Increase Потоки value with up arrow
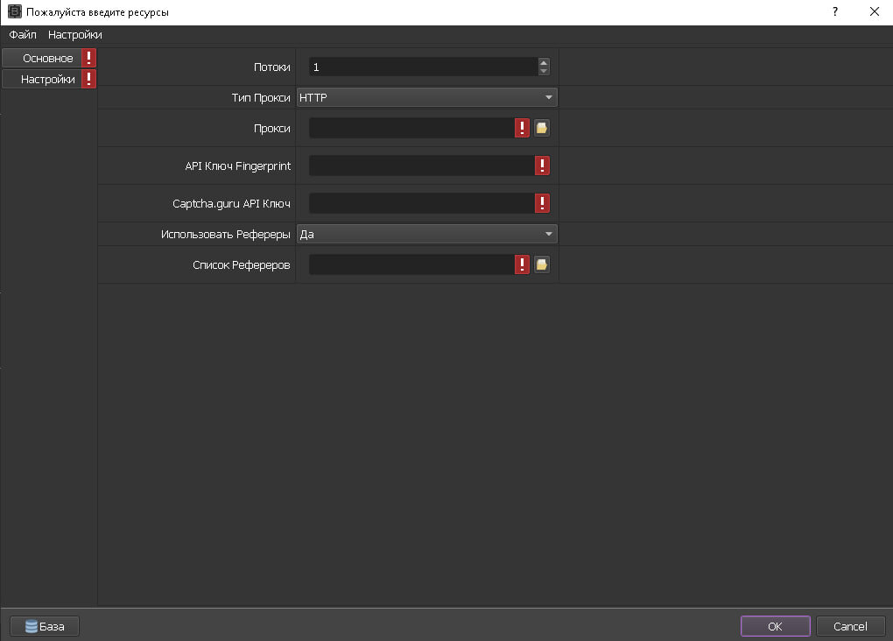The width and height of the screenshot is (893, 641). pyautogui.click(x=544, y=63)
